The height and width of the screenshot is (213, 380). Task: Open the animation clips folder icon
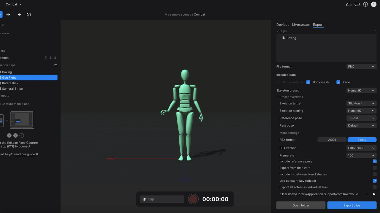(x=56, y=65)
